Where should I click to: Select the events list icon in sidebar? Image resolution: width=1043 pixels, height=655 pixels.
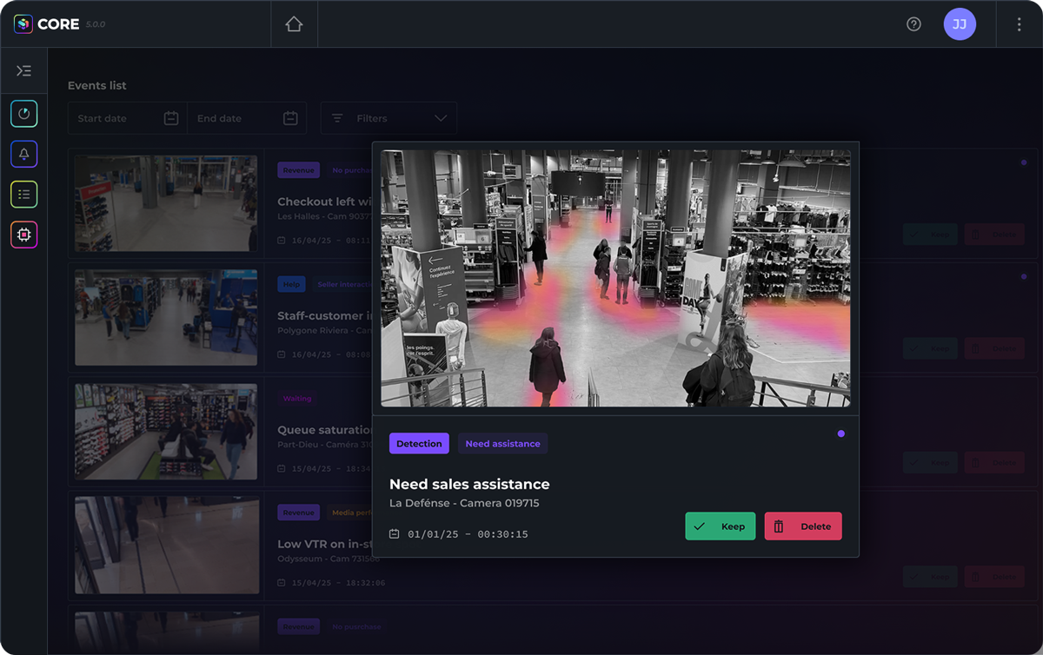23,194
